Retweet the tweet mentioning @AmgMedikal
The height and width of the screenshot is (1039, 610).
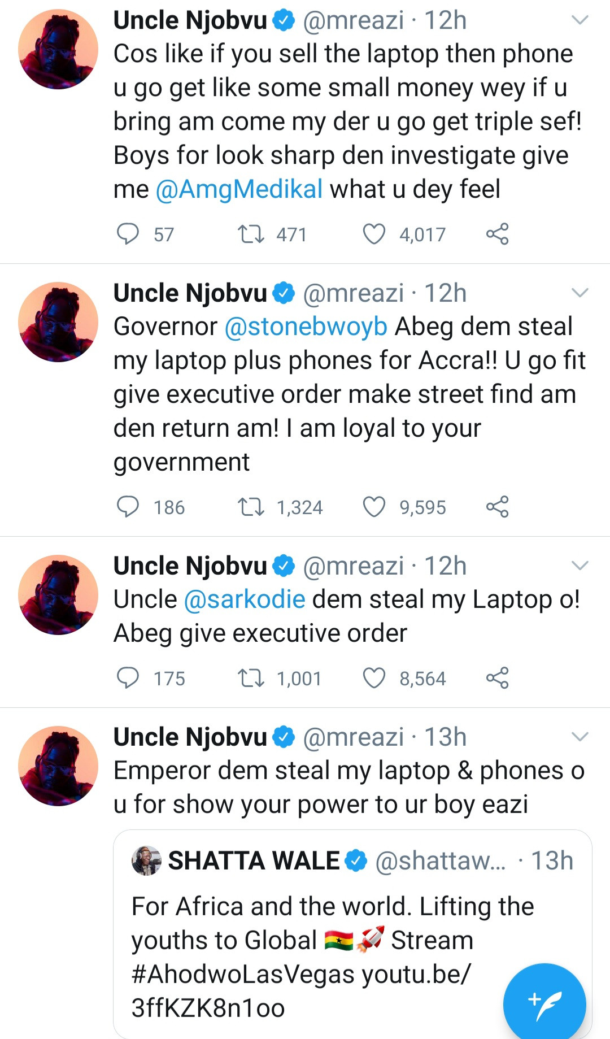(x=251, y=234)
